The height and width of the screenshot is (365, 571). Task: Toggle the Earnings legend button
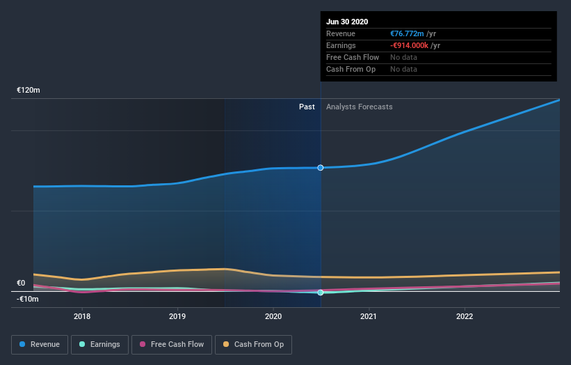pyautogui.click(x=99, y=345)
